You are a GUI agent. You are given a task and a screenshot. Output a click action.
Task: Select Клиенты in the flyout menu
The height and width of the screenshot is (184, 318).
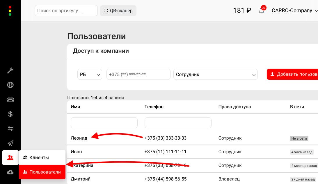(42, 158)
